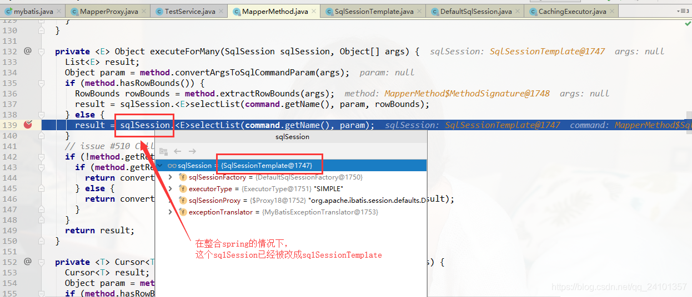Image resolution: width=692 pixels, height=297 pixels.
Task: Click the field icon of executorType
Action: [x=183, y=189]
